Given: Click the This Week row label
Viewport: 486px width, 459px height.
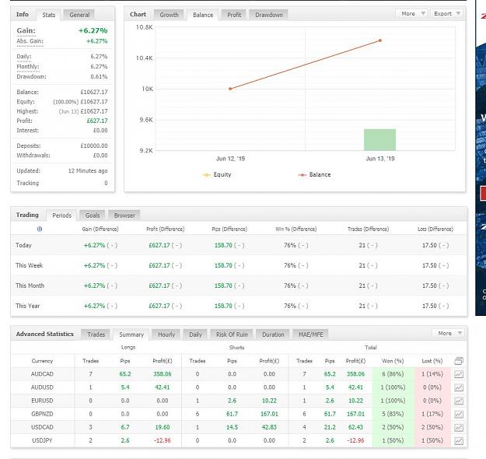Looking at the screenshot, I should pyautogui.click(x=29, y=265).
